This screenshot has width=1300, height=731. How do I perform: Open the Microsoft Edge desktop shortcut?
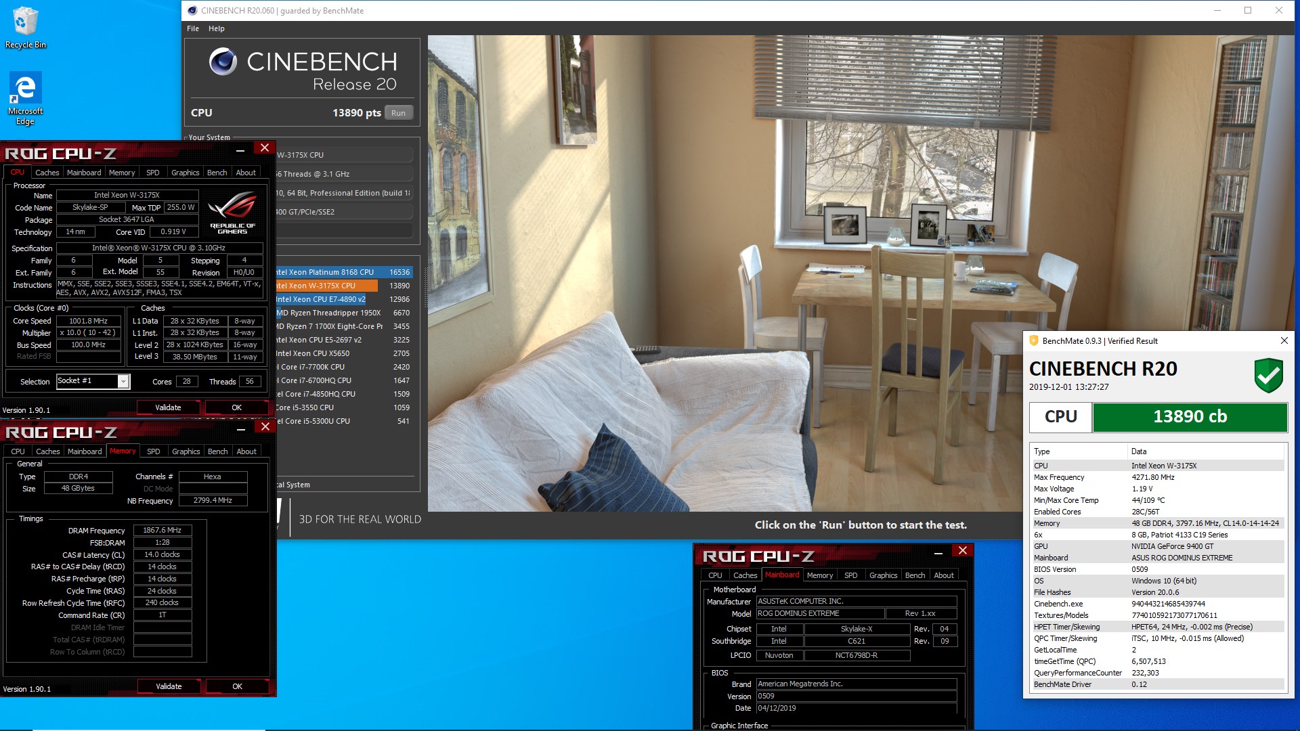(x=25, y=99)
